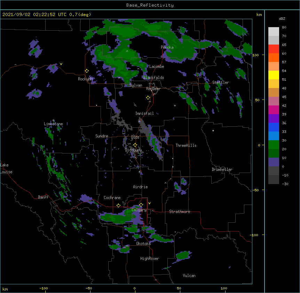The width and height of the screenshot is (300, 293).
Task: Click the dBZ legend heading
Action: click(x=282, y=18)
